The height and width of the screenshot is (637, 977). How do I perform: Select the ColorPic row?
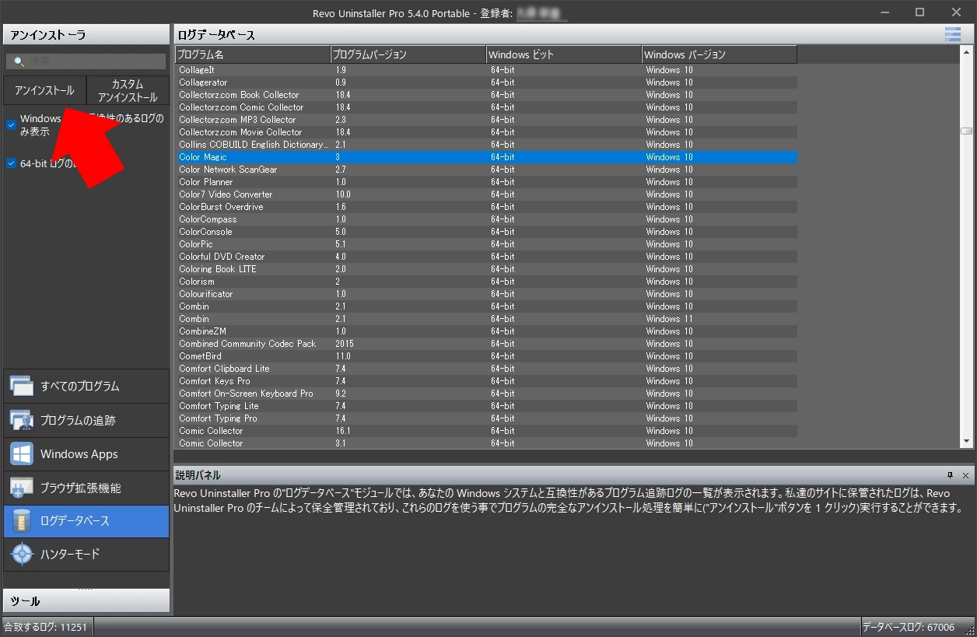(x=486, y=244)
